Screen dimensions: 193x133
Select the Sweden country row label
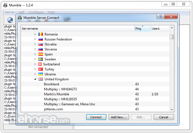(50, 59)
